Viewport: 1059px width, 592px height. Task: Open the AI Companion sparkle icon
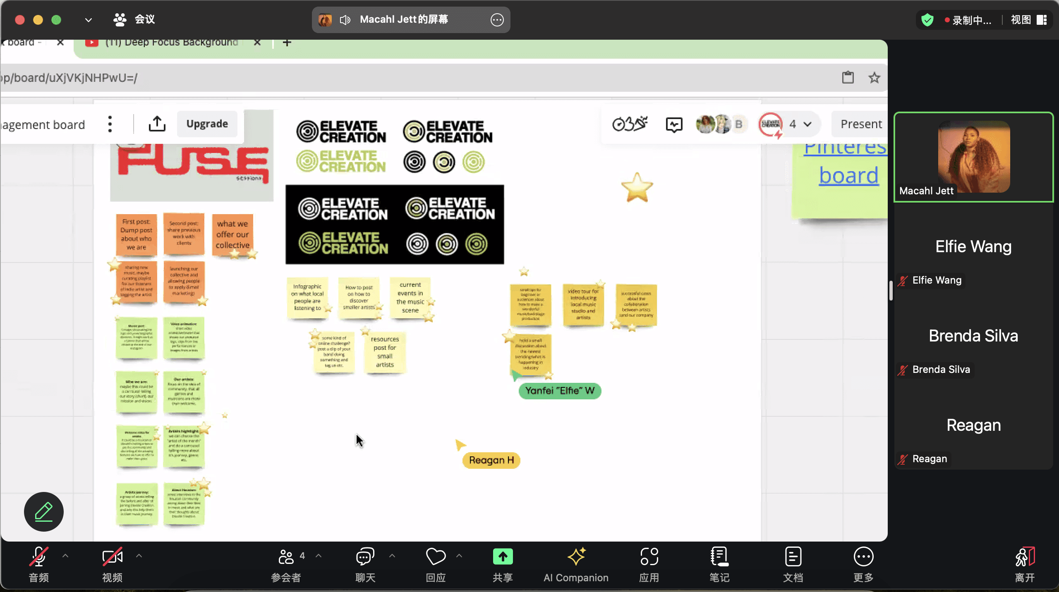pyautogui.click(x=576, y=556)
